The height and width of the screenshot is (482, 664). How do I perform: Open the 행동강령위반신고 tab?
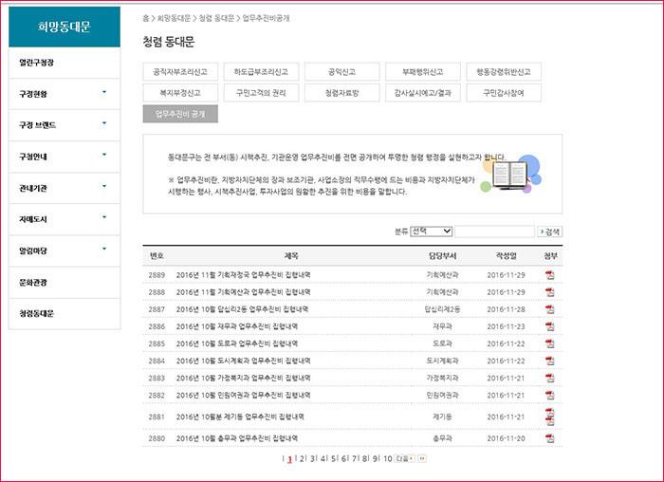504,71
